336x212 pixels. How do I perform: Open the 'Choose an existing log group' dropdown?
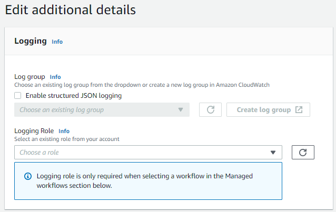coord(95,110)
